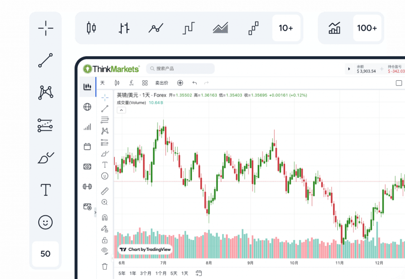Collapse the Volume indicator with the chevron

pos(121,110)
